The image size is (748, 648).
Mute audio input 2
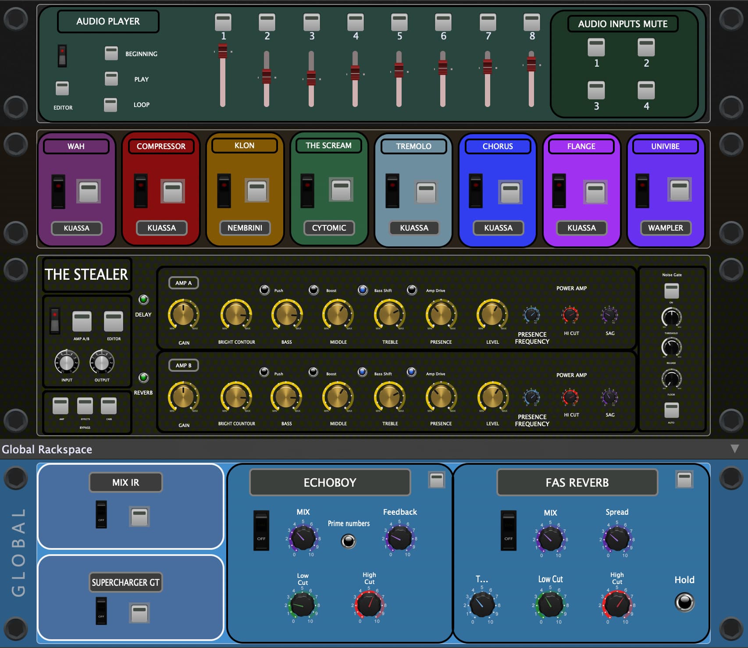pos(646,47)
